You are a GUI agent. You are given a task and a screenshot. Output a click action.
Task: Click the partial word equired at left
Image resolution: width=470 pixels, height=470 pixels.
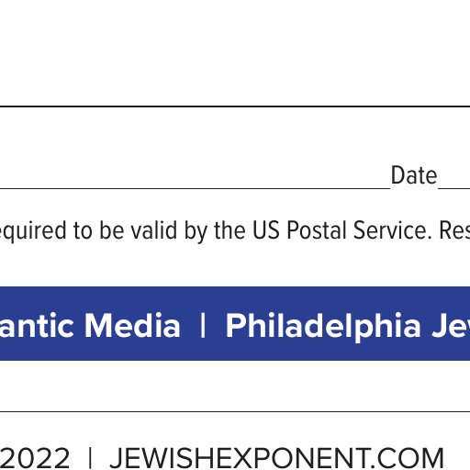click(x=33, y=231)
